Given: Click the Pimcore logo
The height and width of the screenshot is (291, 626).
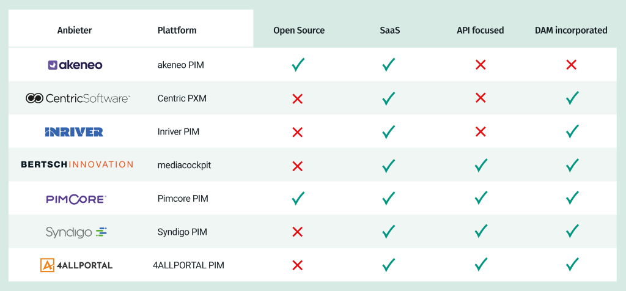Looking at the screenshot, I should coord(76,199).
